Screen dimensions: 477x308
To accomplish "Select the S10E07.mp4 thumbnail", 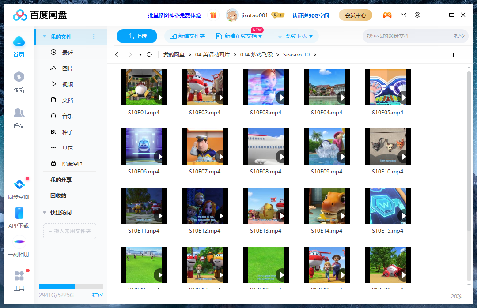I will 205,146.
